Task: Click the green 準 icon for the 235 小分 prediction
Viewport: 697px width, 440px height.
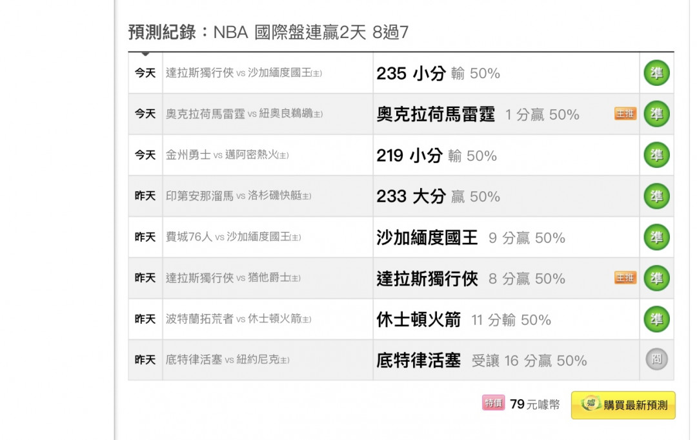Action: tap(656, 73)
